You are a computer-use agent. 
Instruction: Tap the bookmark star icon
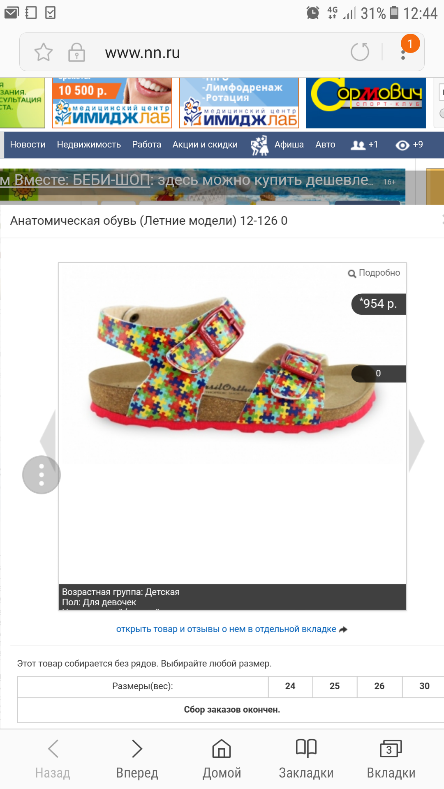pyautogui.click(x=43, y=52)
